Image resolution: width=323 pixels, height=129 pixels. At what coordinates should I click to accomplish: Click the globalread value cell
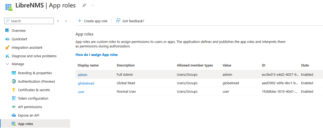tap(231, 83)
